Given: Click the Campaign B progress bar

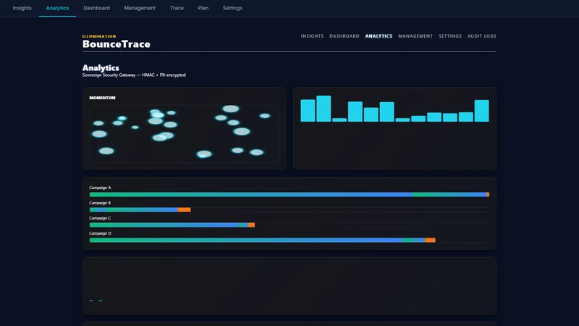Looking at the screenshot, I should tap(289, 209).
